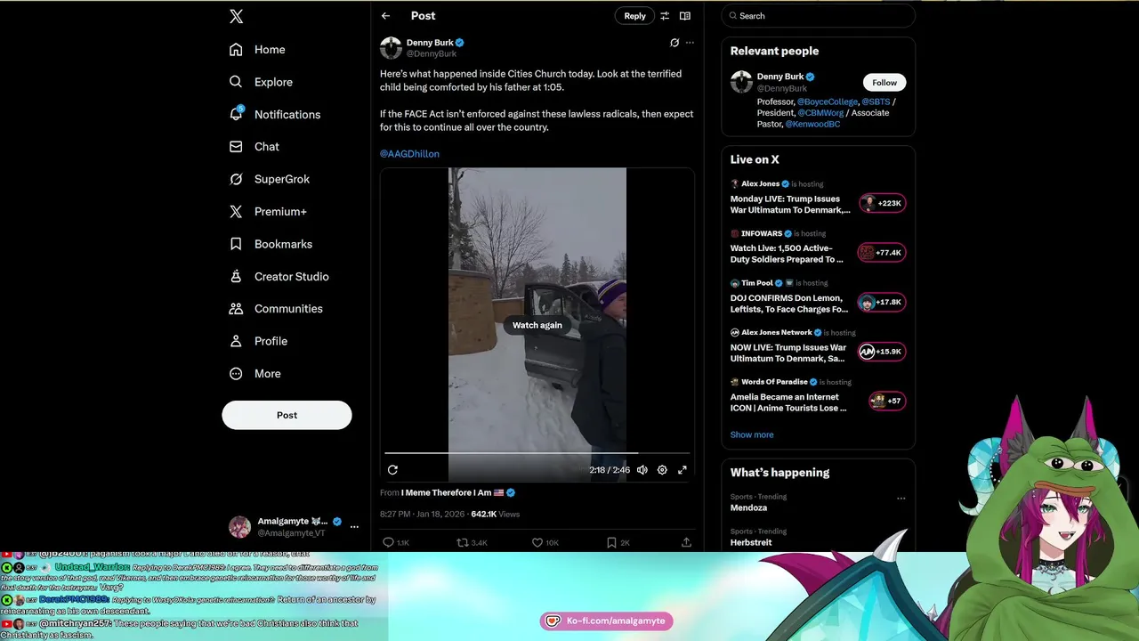Open the @AAGDhillon mention link
The width and height of the screenshot is (1139, 641).
pyautogui.click(x=409, y=154)
